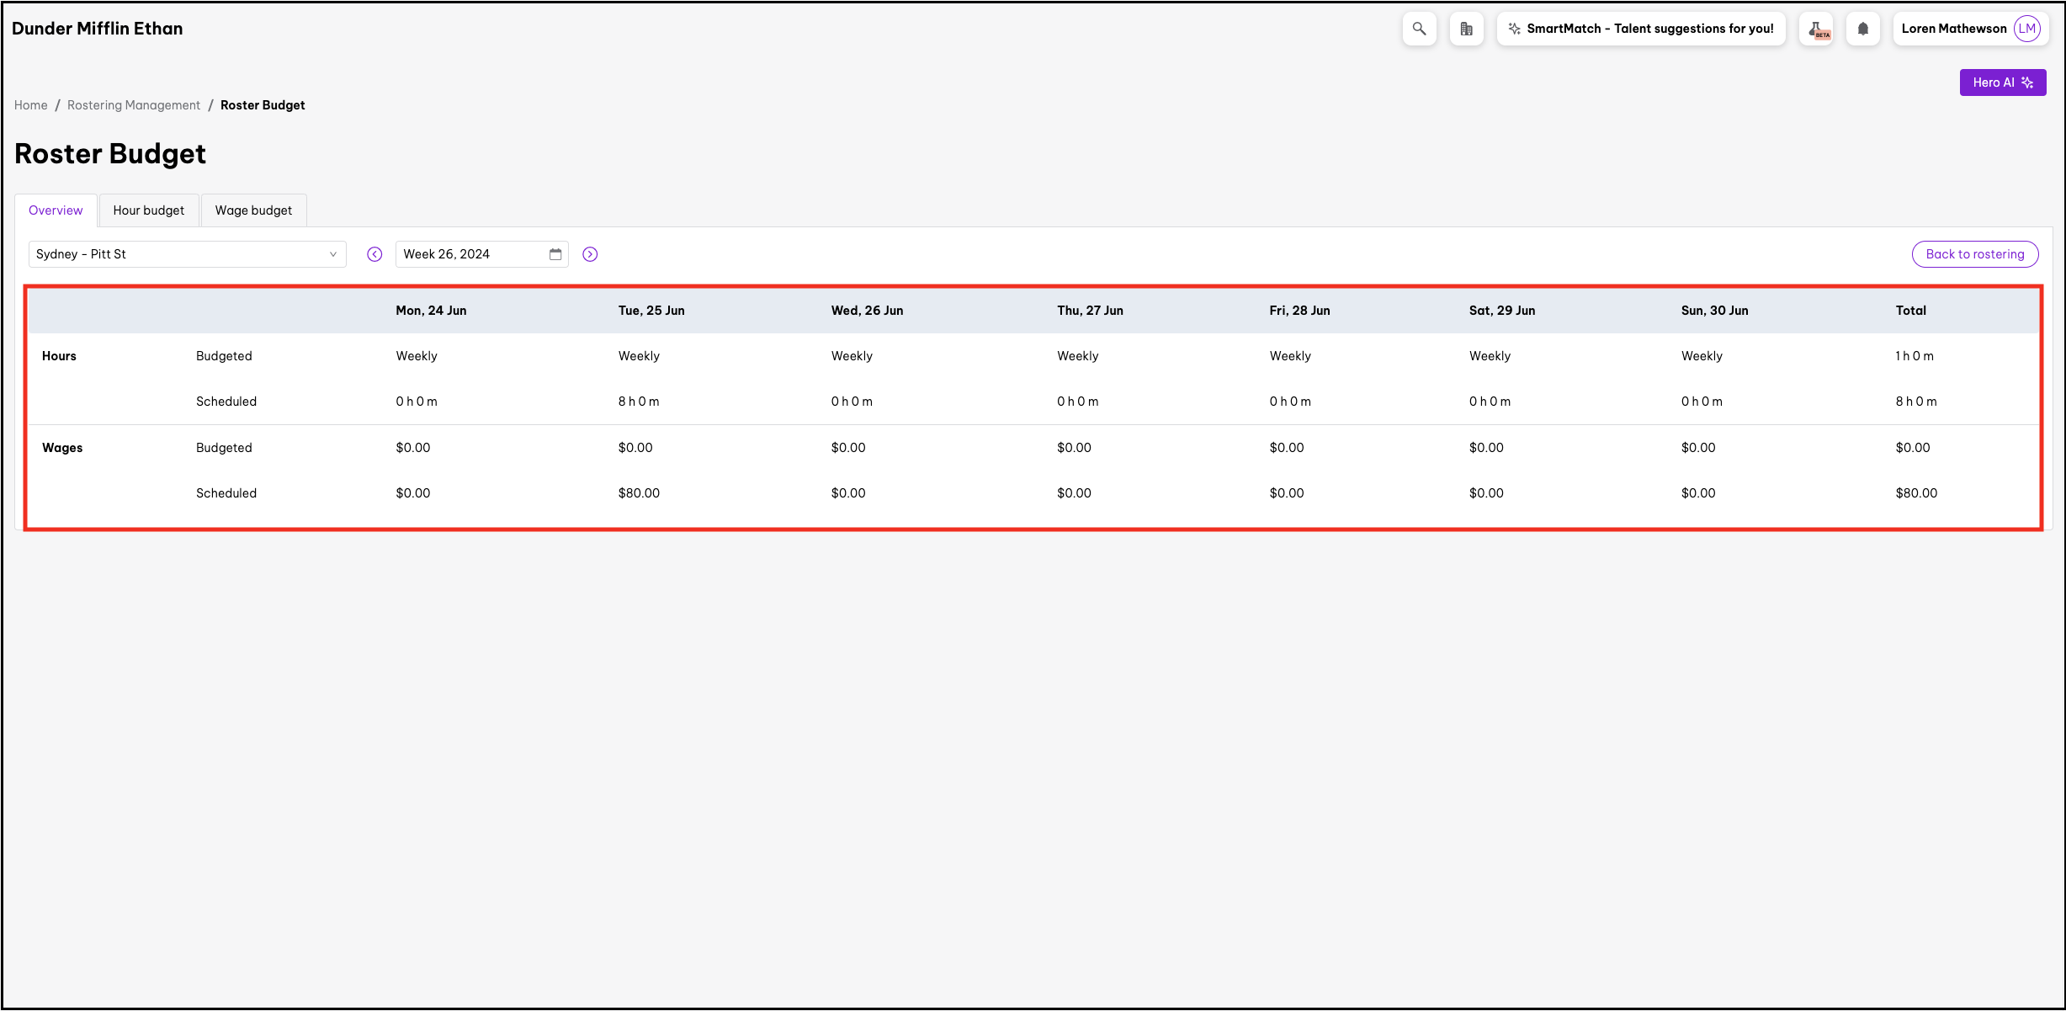Open Rostering Management breadcrumb link
2066x1011 pixels.
coord(134,105)
